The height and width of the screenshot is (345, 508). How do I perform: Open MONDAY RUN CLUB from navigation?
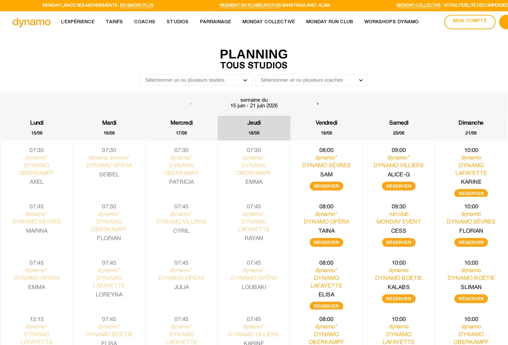[x=329, y=22]
